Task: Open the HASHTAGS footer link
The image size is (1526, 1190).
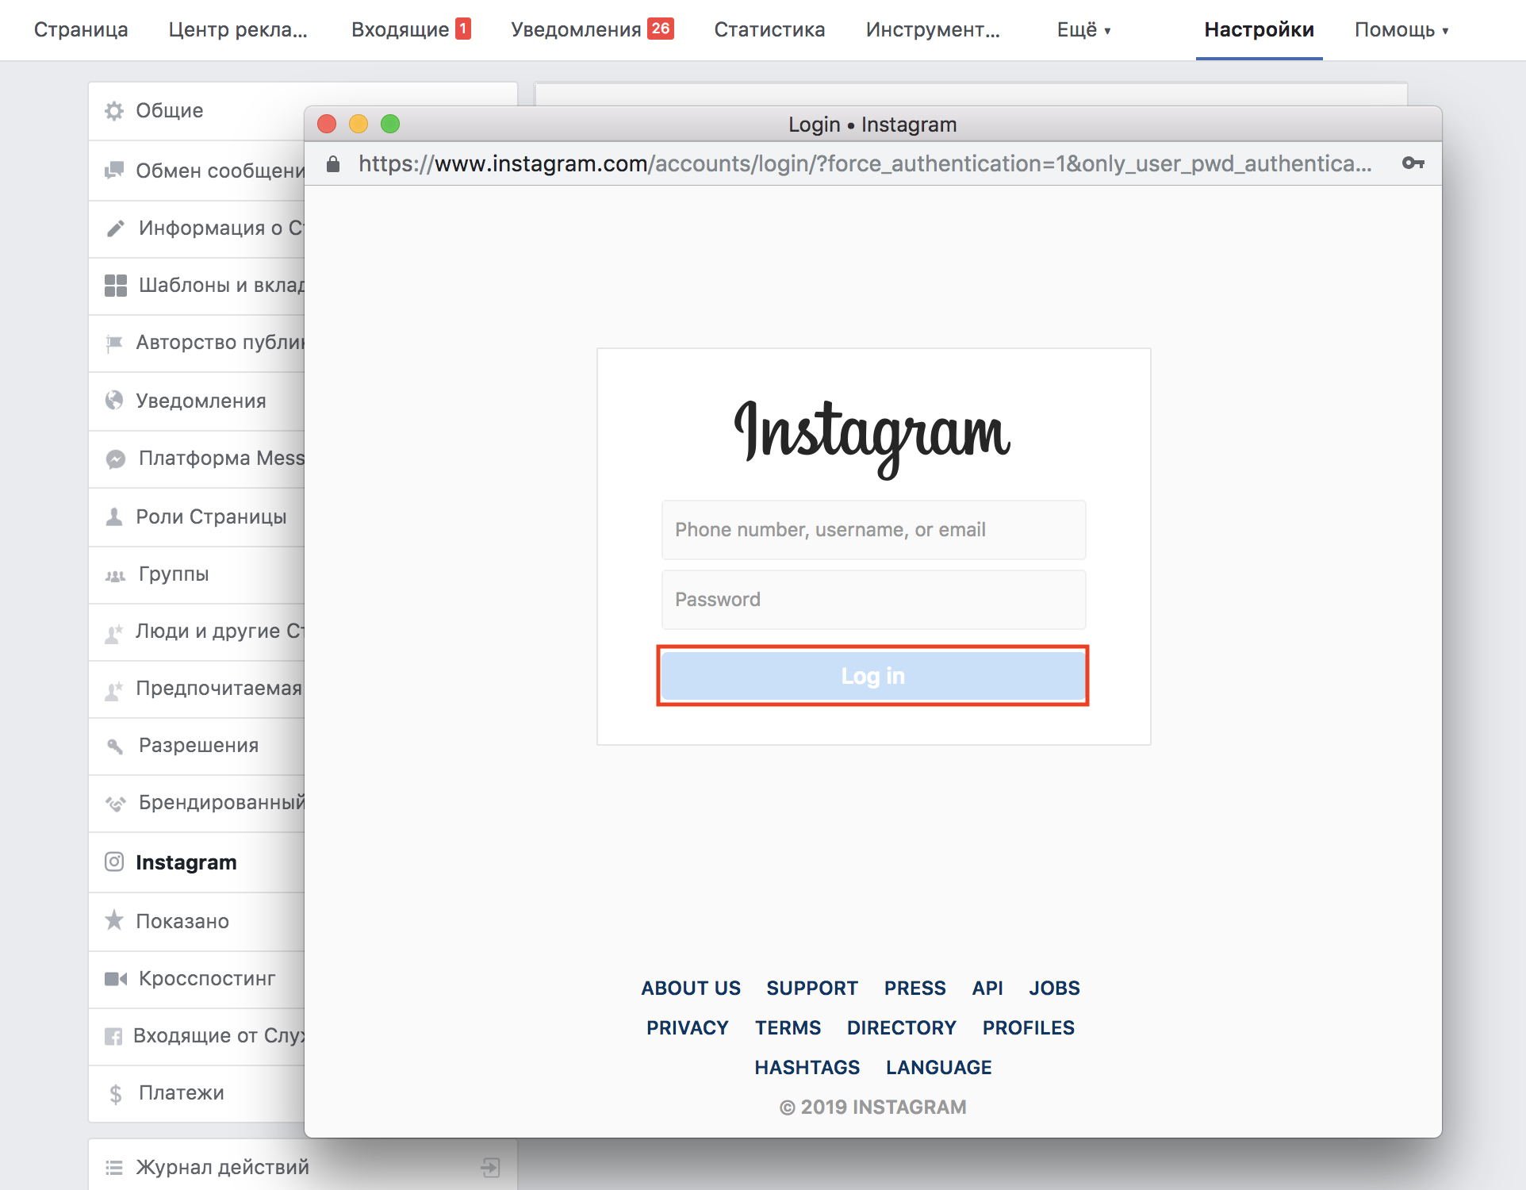Action: (807, 1067)
